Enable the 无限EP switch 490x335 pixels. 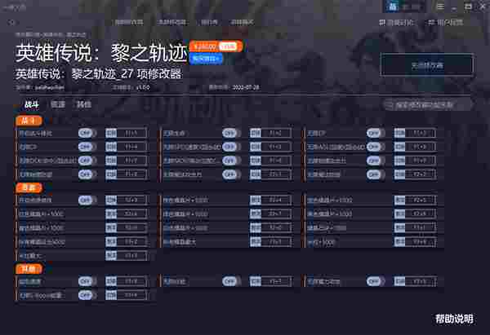[x=376, y=134]
